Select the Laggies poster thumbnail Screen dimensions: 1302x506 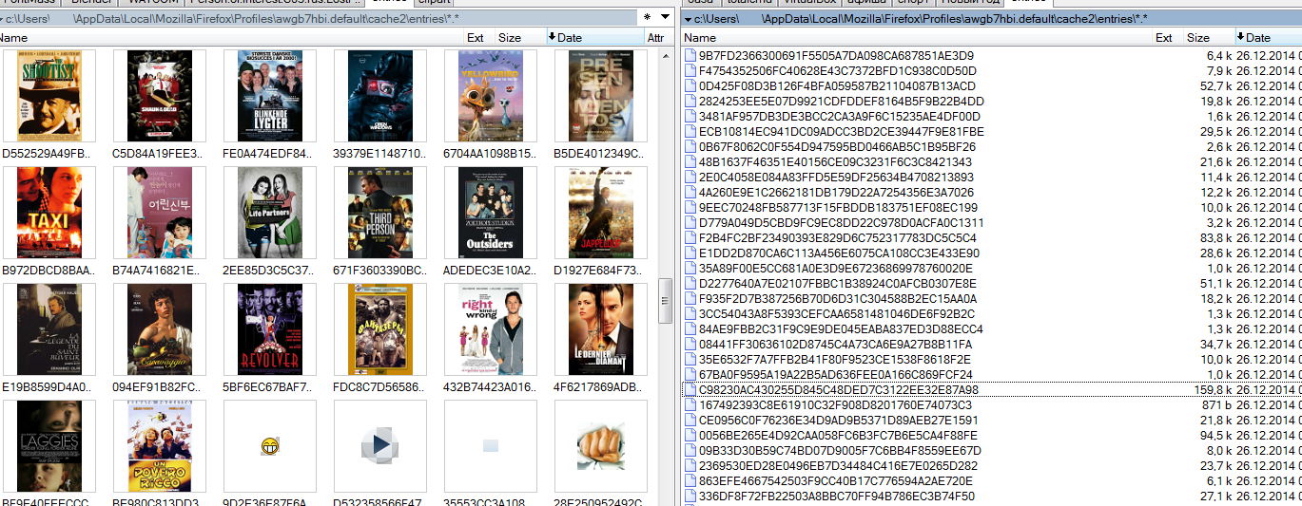click(x=49, y=446)
